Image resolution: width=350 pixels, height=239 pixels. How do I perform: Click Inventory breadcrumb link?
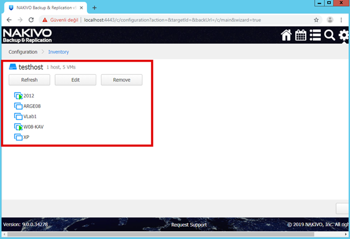pos(59,52)
